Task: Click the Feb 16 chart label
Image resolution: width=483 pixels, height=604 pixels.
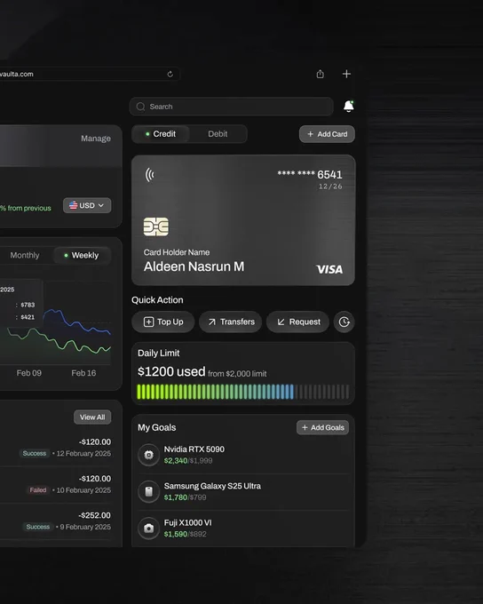Action: click(83, 373)
